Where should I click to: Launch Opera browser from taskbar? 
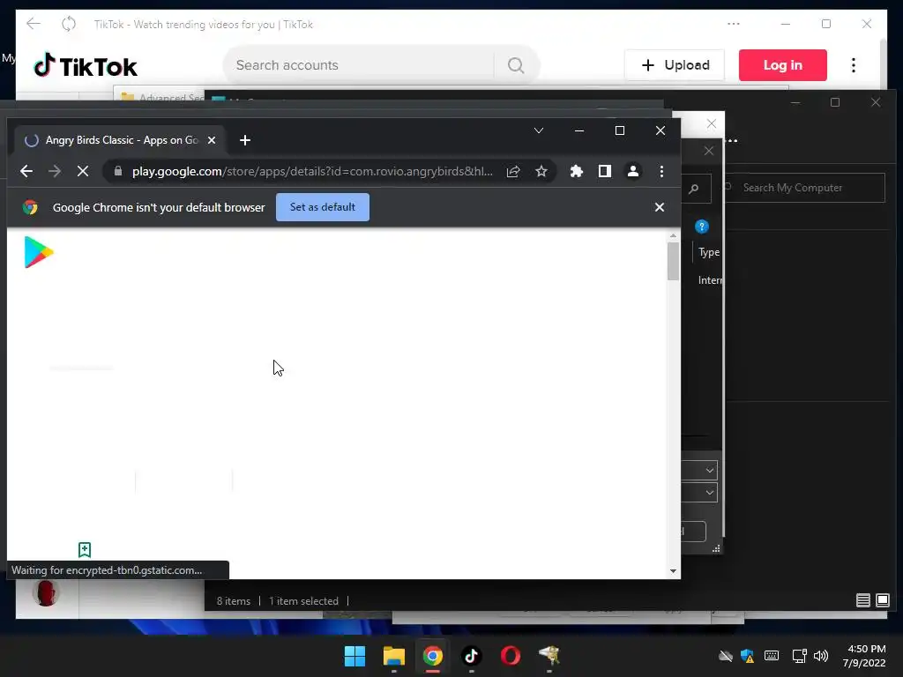tap(511, 656)
